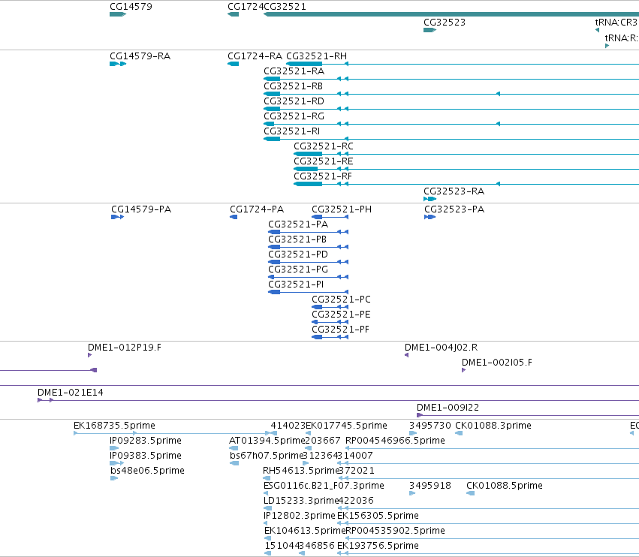Select the CG32521-PG protein label
The image size is (639, 557).
click(x=298, y=269)
